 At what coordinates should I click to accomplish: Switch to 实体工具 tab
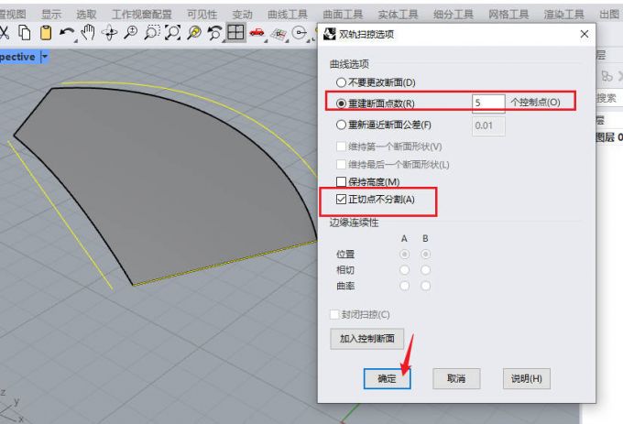(398, 15)
